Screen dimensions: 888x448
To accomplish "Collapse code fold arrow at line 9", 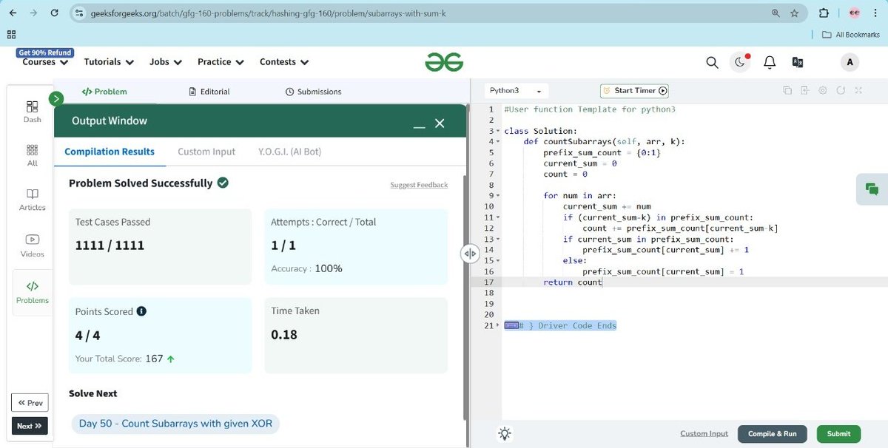I will 498,196.
